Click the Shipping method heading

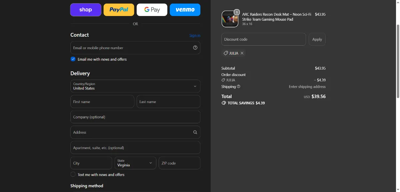(x=87, y=186)
